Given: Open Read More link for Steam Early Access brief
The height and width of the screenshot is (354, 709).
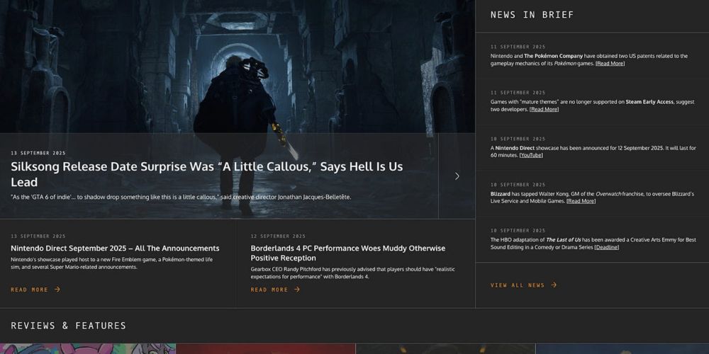Looking at the screenshot, I should pyautogui.click(x=544, y=109).
